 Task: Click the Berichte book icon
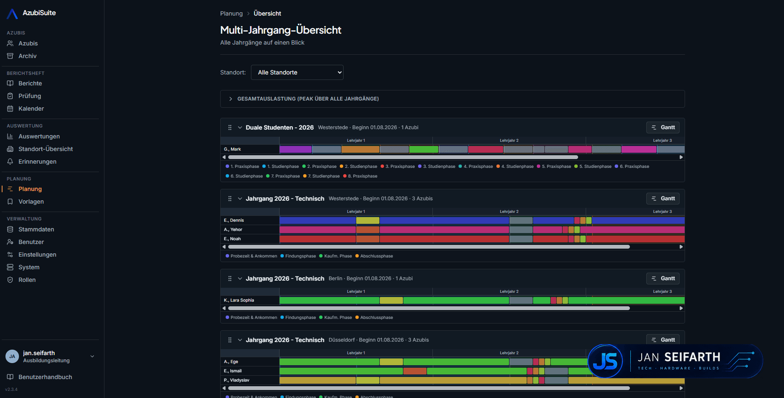click(10, 83)
